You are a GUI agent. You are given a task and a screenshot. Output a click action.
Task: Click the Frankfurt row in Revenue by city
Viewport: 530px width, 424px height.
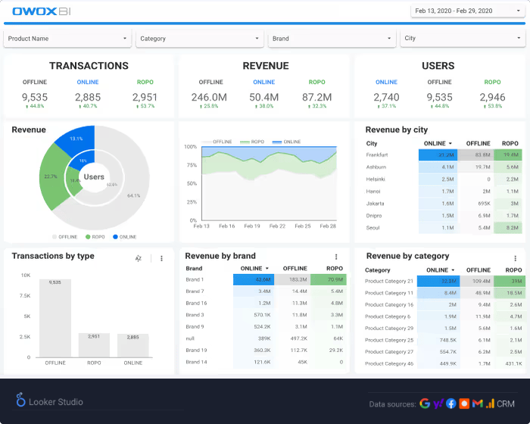pos(443,155)
